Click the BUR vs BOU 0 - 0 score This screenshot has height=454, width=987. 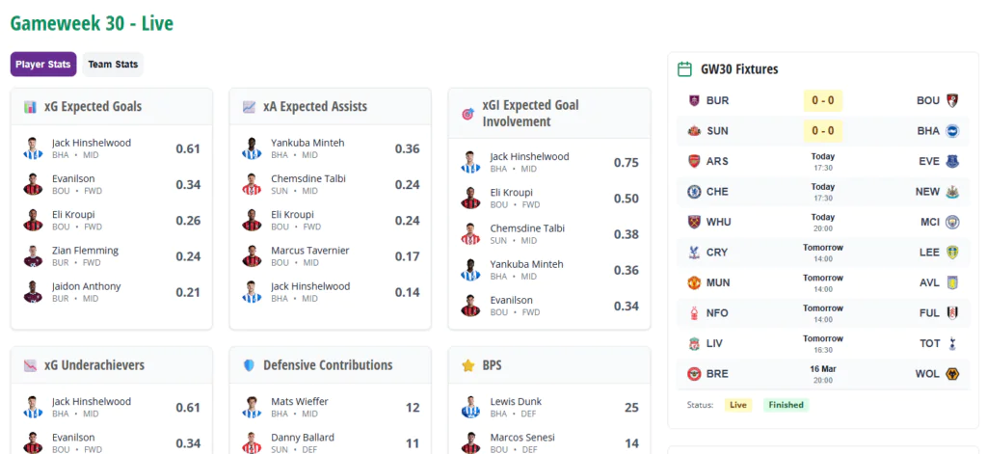pos(823,100)
